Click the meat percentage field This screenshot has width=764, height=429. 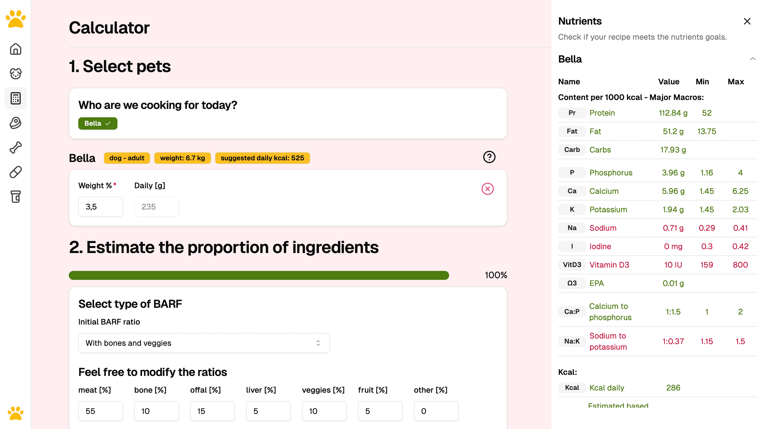(100, 411)
